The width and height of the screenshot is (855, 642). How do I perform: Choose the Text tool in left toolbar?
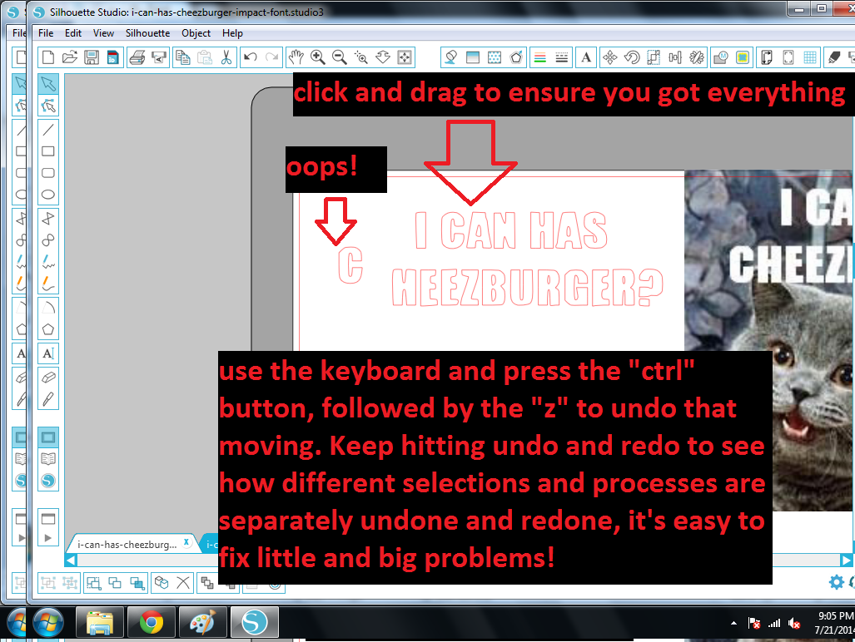[x=48, y=353]
